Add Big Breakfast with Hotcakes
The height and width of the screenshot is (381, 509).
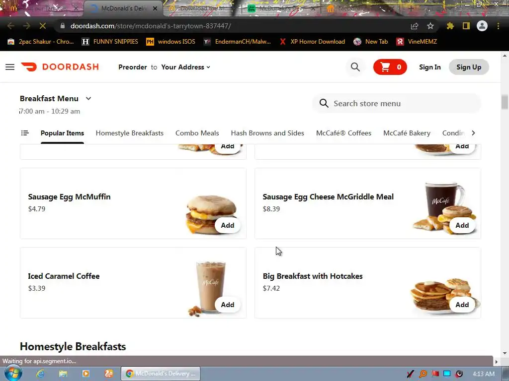(462, 305)
